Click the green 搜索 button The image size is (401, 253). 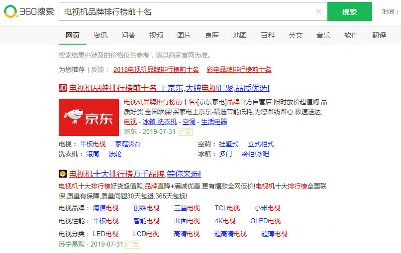pyautogui.click(x=350, y=11)
